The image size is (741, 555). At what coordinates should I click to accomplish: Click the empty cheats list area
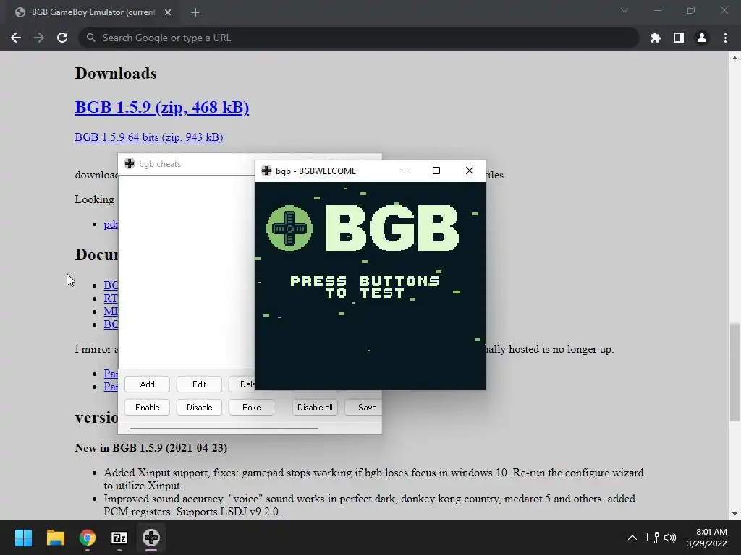(186, 272)
